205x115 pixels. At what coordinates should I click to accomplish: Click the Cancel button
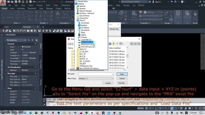[122, 79]
